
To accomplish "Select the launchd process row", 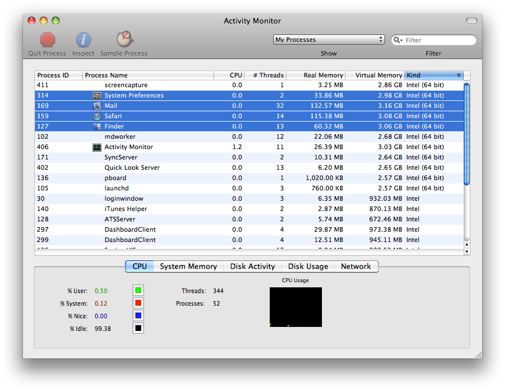I will 249,188.
